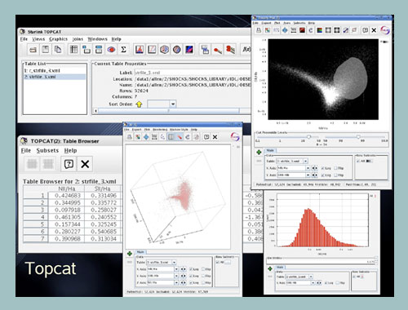Adjust the left cut percentile slider handle
The image size is (408, 310).
[x=308, y=136]
